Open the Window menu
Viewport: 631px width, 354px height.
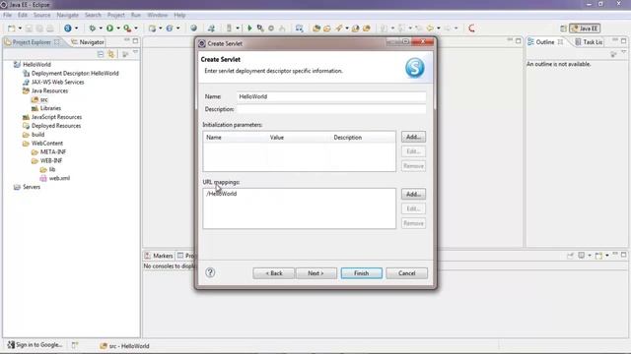(158, 15)
